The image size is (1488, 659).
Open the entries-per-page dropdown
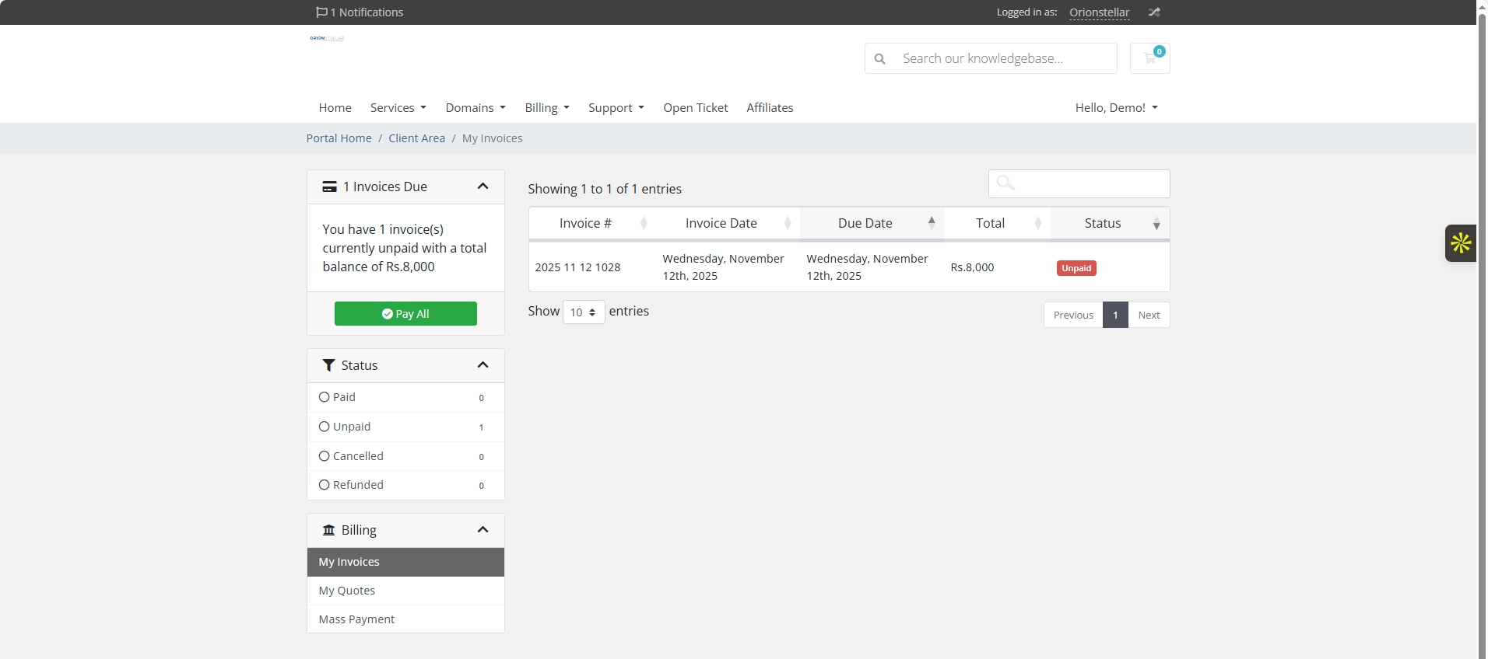point(583,312)
